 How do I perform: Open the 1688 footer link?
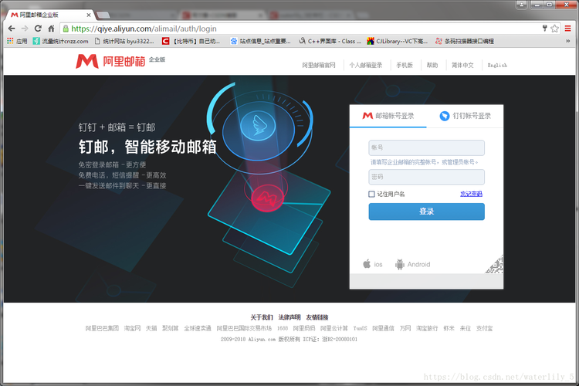[283, 328]
